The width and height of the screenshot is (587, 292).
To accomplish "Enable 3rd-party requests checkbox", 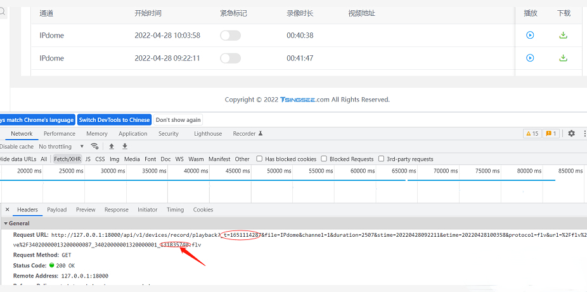I will 381,159.
